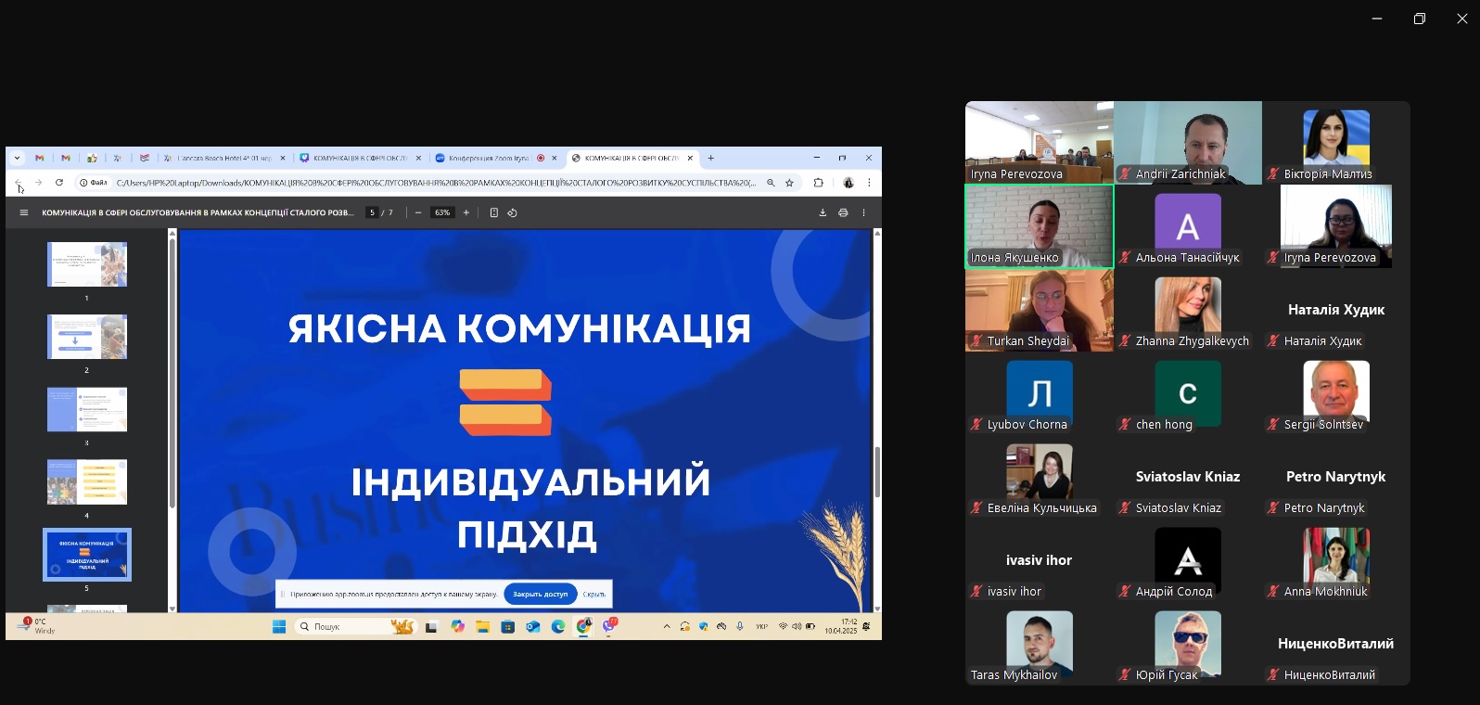Screen dimensions: 1480x705
Task: Open the Windows Start menu
Action: pyautogui.click(x=278, y=627)
